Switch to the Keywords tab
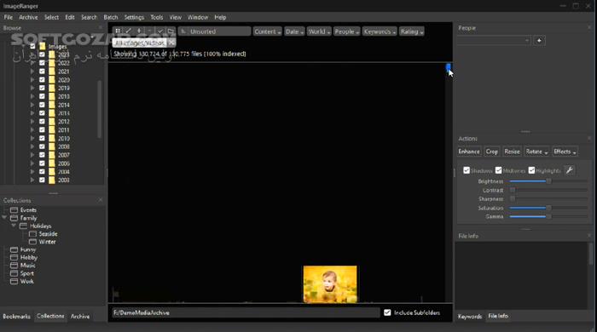 [470, 316]
